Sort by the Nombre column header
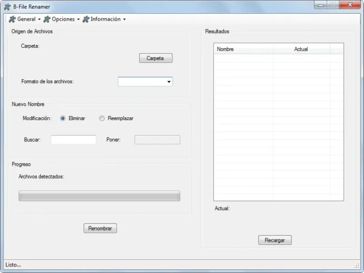364x273 pixels. (x=243, y=49)
